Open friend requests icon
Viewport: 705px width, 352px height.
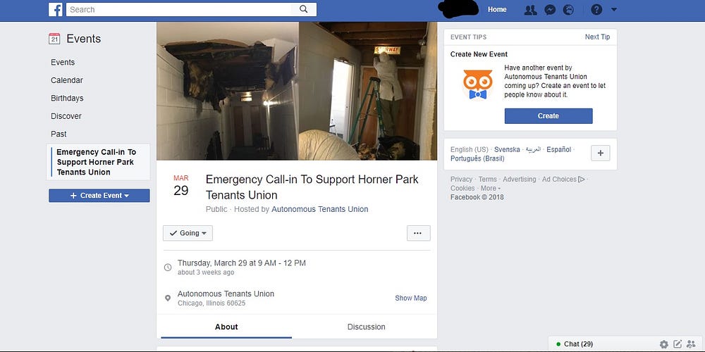click(x=531, y=10)
